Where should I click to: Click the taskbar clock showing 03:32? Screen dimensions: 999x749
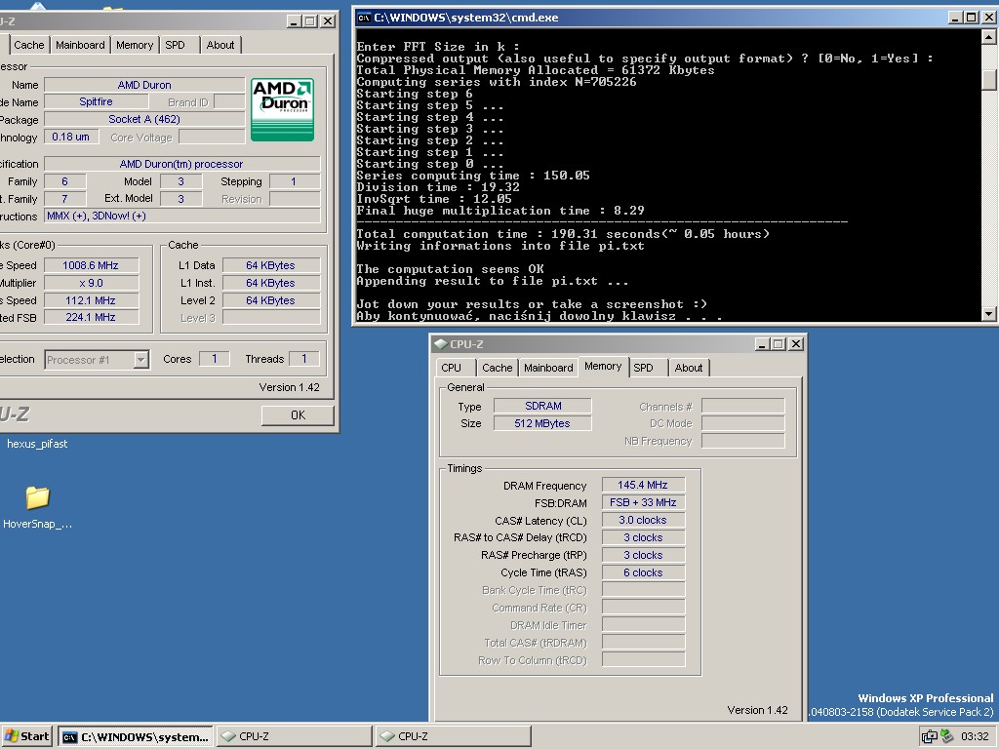pos(975,736)
